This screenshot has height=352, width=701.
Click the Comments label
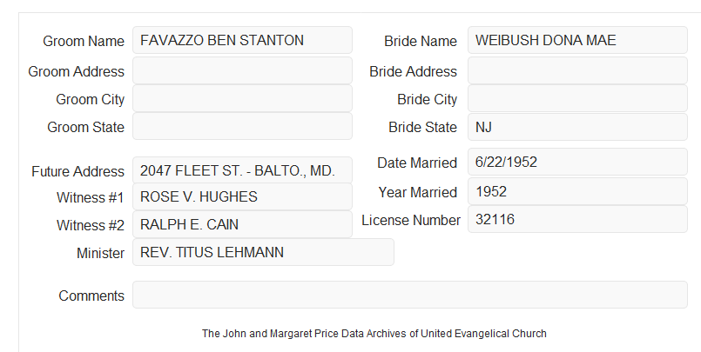click(x=91, y=296)
